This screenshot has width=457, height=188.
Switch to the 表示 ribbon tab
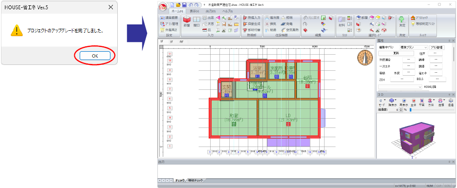click(x=194, y=11)
